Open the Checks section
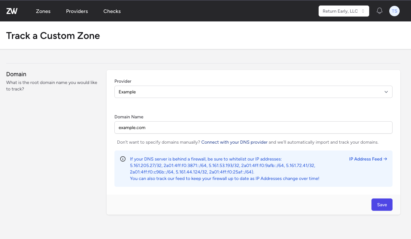 112,11
